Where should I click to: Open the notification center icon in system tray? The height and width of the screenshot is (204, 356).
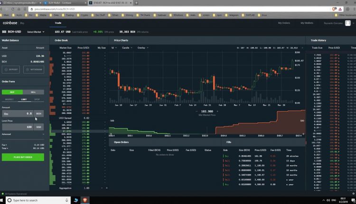tap(353, 200)
